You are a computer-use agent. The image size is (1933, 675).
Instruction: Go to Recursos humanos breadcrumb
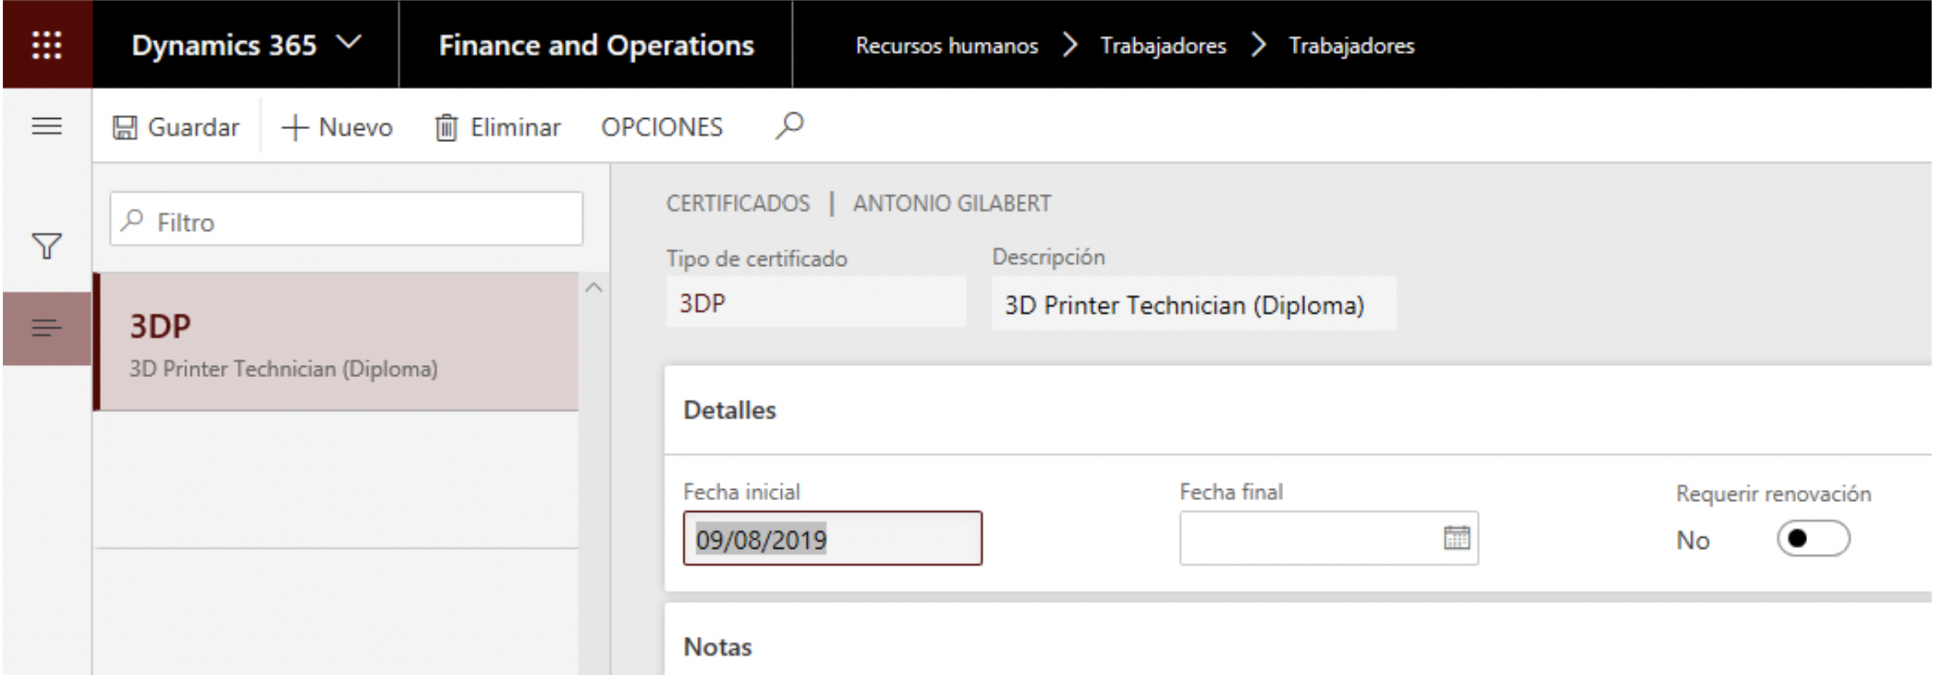coord(946,46)
